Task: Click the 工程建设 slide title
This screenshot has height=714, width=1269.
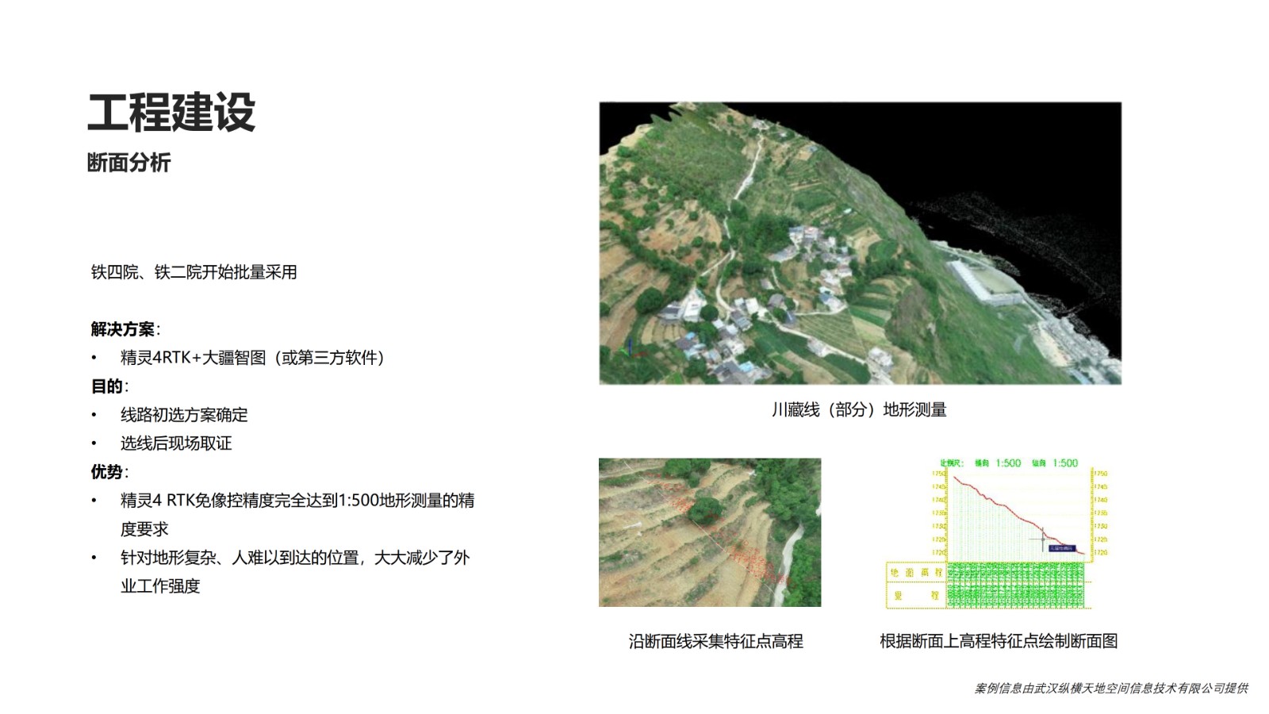Action: [171, 112]
